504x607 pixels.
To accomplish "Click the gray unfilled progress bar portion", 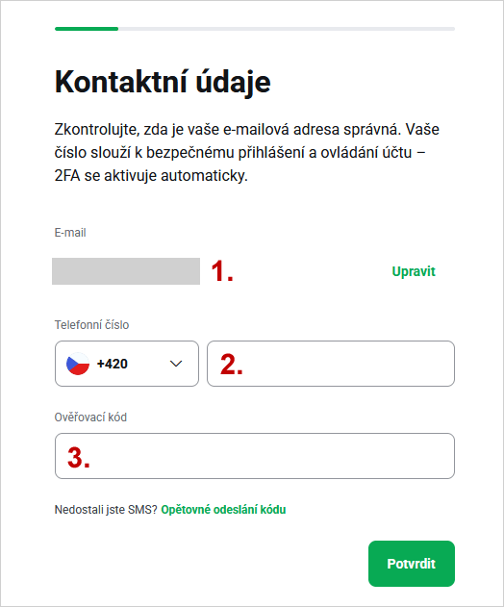I will [x=287, y=29].
